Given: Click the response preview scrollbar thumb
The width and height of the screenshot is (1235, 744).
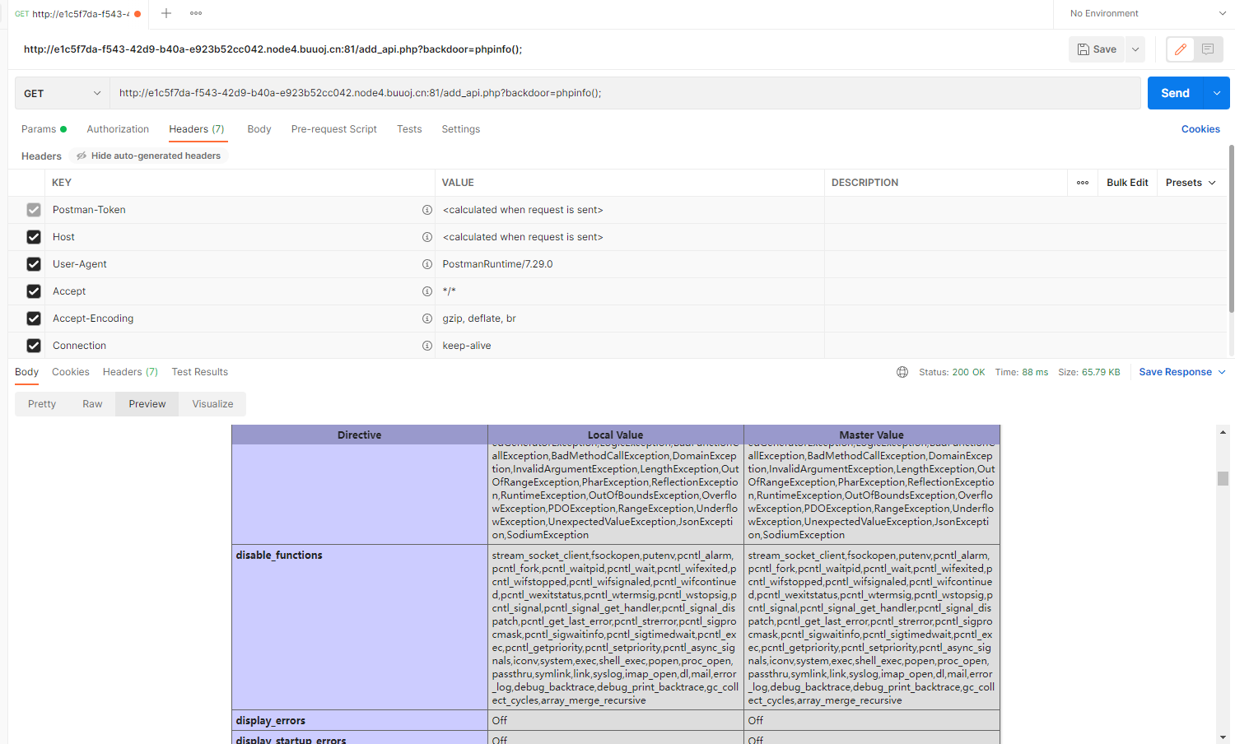Looking at the screenshot, I should tap(1223, 479).
